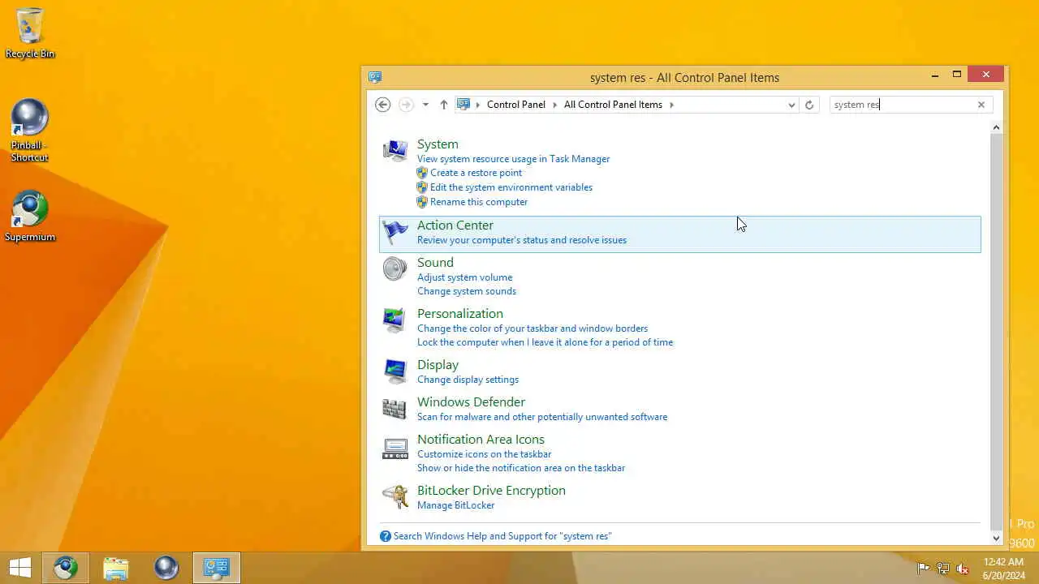Image resolution: width=1039 pixels, height=584 pixels.
Task: Go up one level with Up arrow
Action: click(x=444, y=105)
